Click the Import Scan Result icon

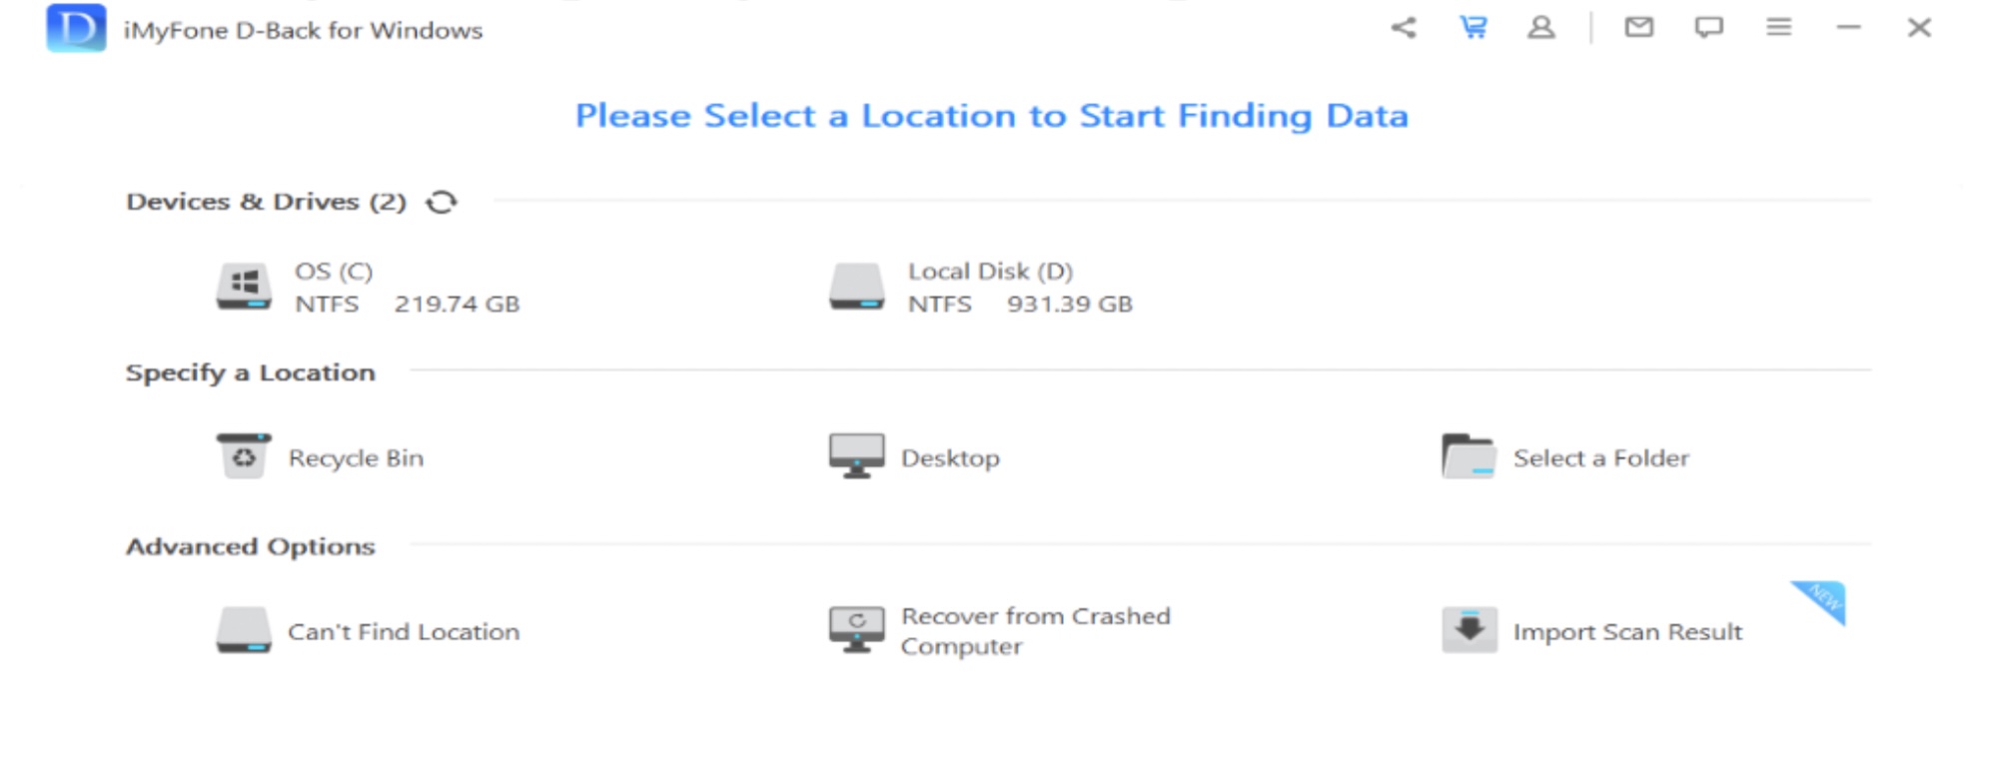(x=1469, y=631)
